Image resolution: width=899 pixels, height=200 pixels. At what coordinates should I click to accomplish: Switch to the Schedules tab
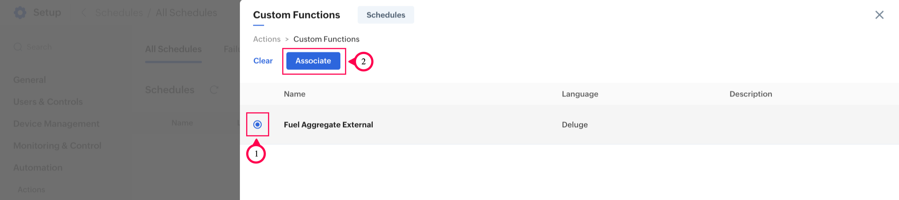[385, 15]
